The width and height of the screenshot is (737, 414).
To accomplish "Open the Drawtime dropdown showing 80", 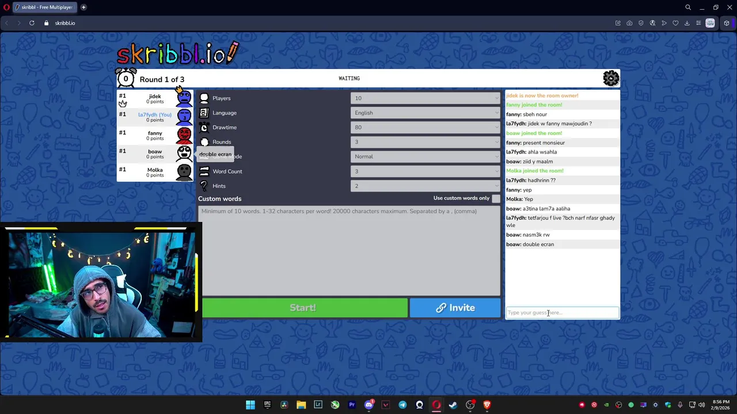I will tap(425, 127).
